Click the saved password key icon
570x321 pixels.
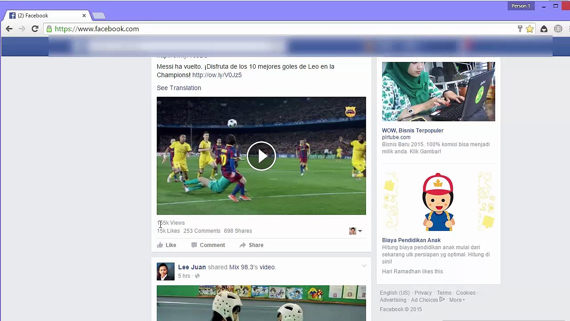pyautogui.click(x=520, y=29)
